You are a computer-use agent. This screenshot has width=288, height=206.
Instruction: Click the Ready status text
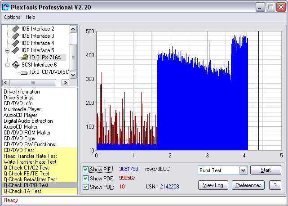pos(11,200)
